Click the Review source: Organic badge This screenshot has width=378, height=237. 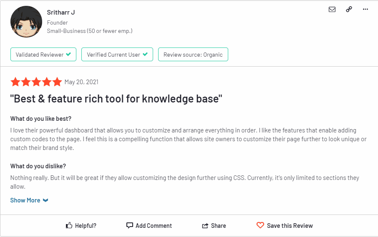coord(193,55)
